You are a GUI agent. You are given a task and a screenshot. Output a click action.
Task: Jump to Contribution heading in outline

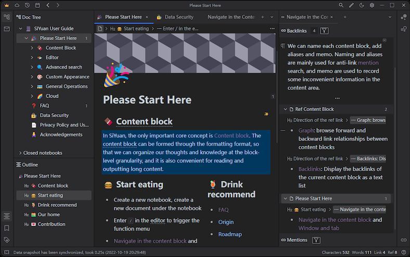tap(54, 224)
